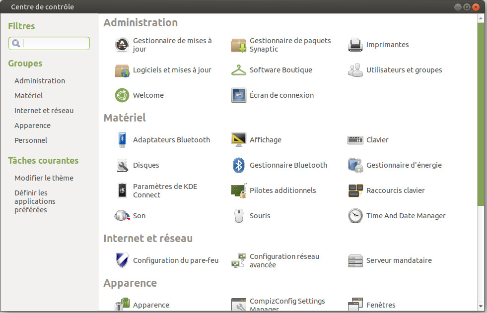The width and height of the screenshot is (487, 313).
Task: Open Software Boutique hanger icon
Action: click(238, 70)
